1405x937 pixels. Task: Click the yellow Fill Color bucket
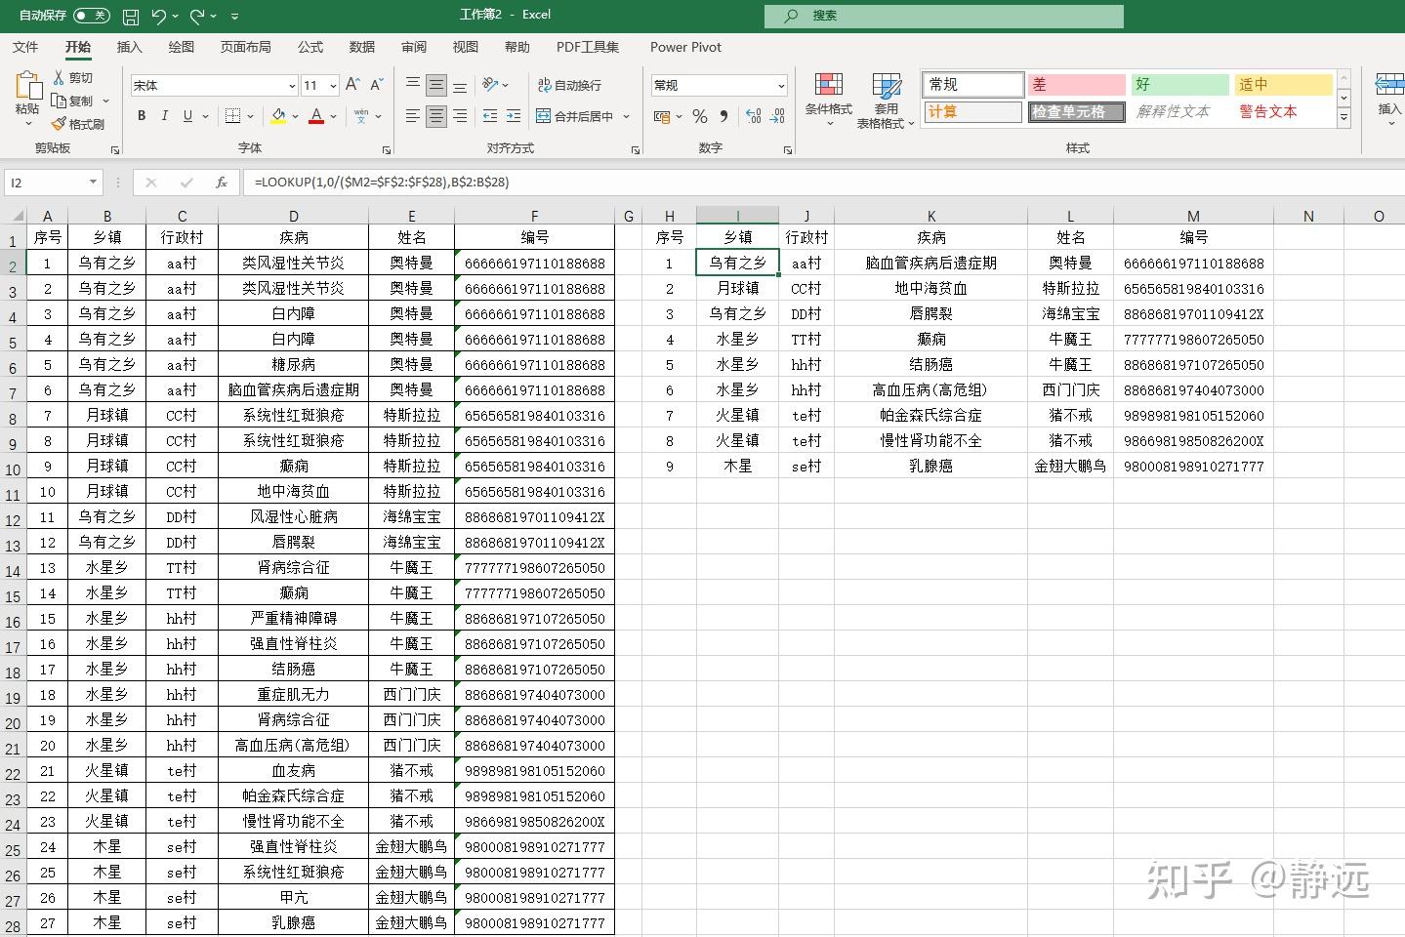(x=278, y=116)
